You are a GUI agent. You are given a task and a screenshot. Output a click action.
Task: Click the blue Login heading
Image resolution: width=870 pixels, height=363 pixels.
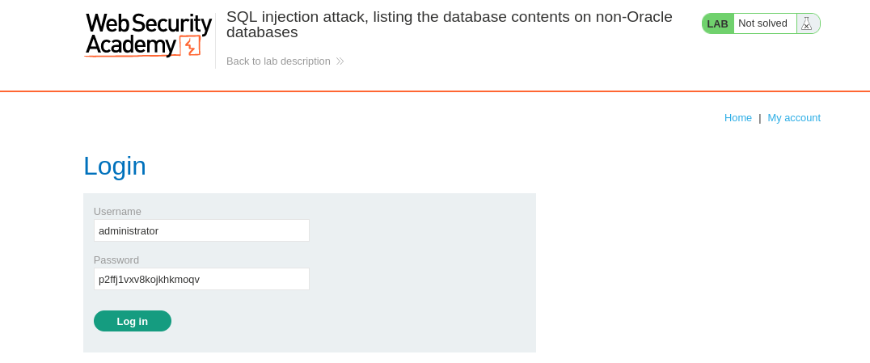coord(115,166)
